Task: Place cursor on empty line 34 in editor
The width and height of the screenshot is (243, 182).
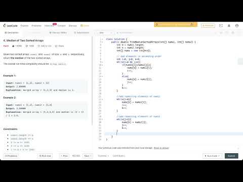Action: (x=174, y=133)
